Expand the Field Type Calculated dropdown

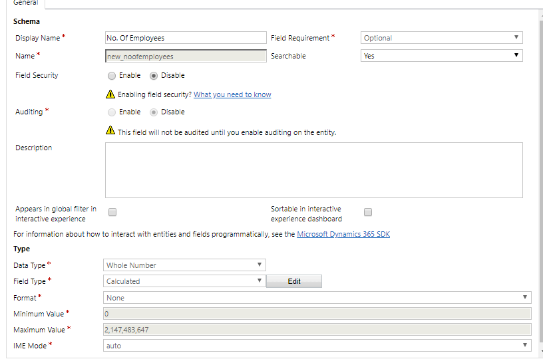tap(184, 281)
